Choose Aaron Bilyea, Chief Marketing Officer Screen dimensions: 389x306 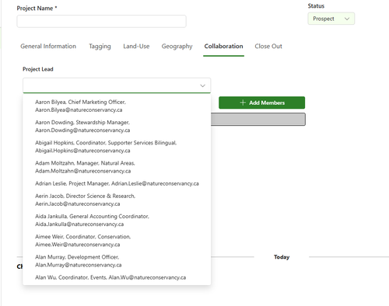click(117, 106)
